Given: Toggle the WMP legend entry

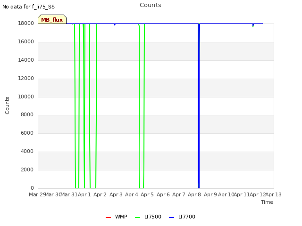Looking at the screenshot, I should click(117, 217).
